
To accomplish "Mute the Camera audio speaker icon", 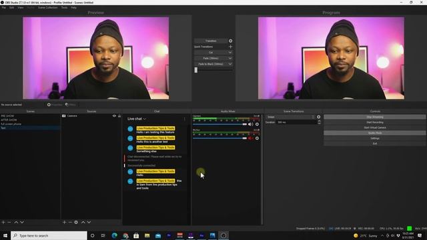I will [x=251, y=125].
